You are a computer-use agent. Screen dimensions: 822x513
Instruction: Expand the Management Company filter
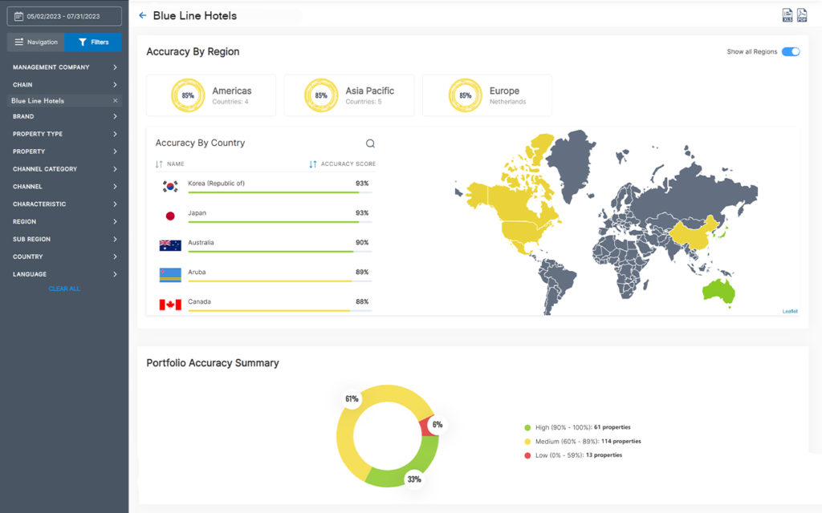coord(64,67)
